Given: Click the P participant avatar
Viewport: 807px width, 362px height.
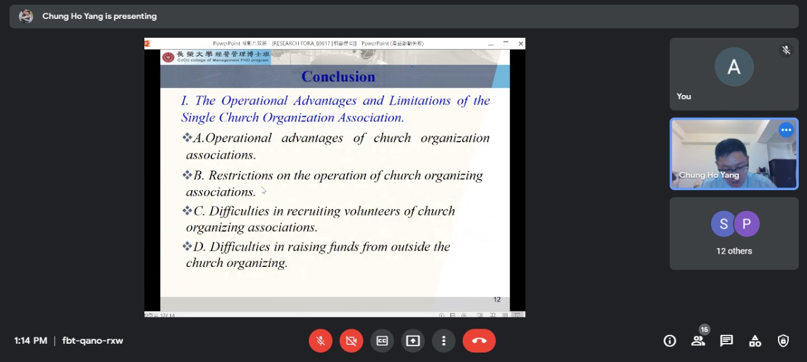Looking at the screenshot, I should point(746,223).
